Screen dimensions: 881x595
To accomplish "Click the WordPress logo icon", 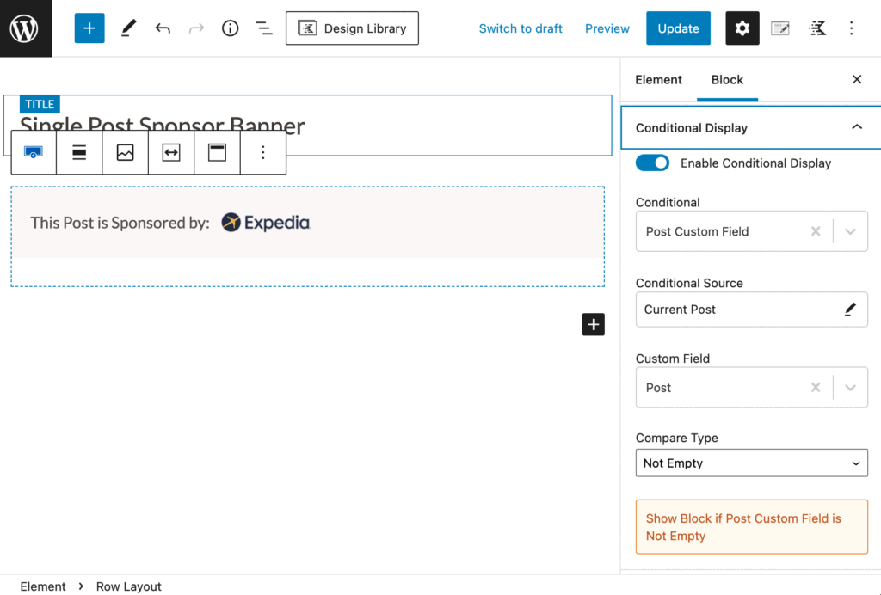I will 25,28.
